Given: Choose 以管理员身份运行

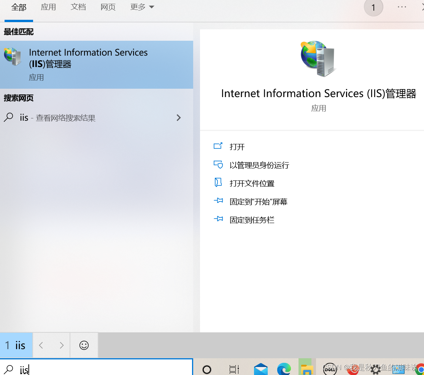Looking at the screenshot, I should coord(259,165).
